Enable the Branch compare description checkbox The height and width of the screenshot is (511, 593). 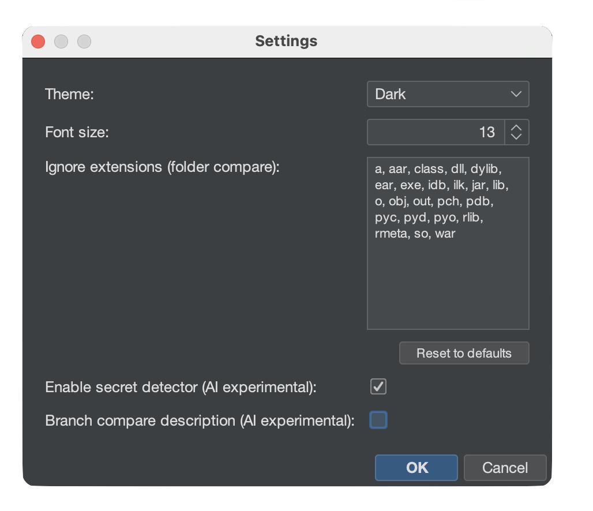click(378, 420)
